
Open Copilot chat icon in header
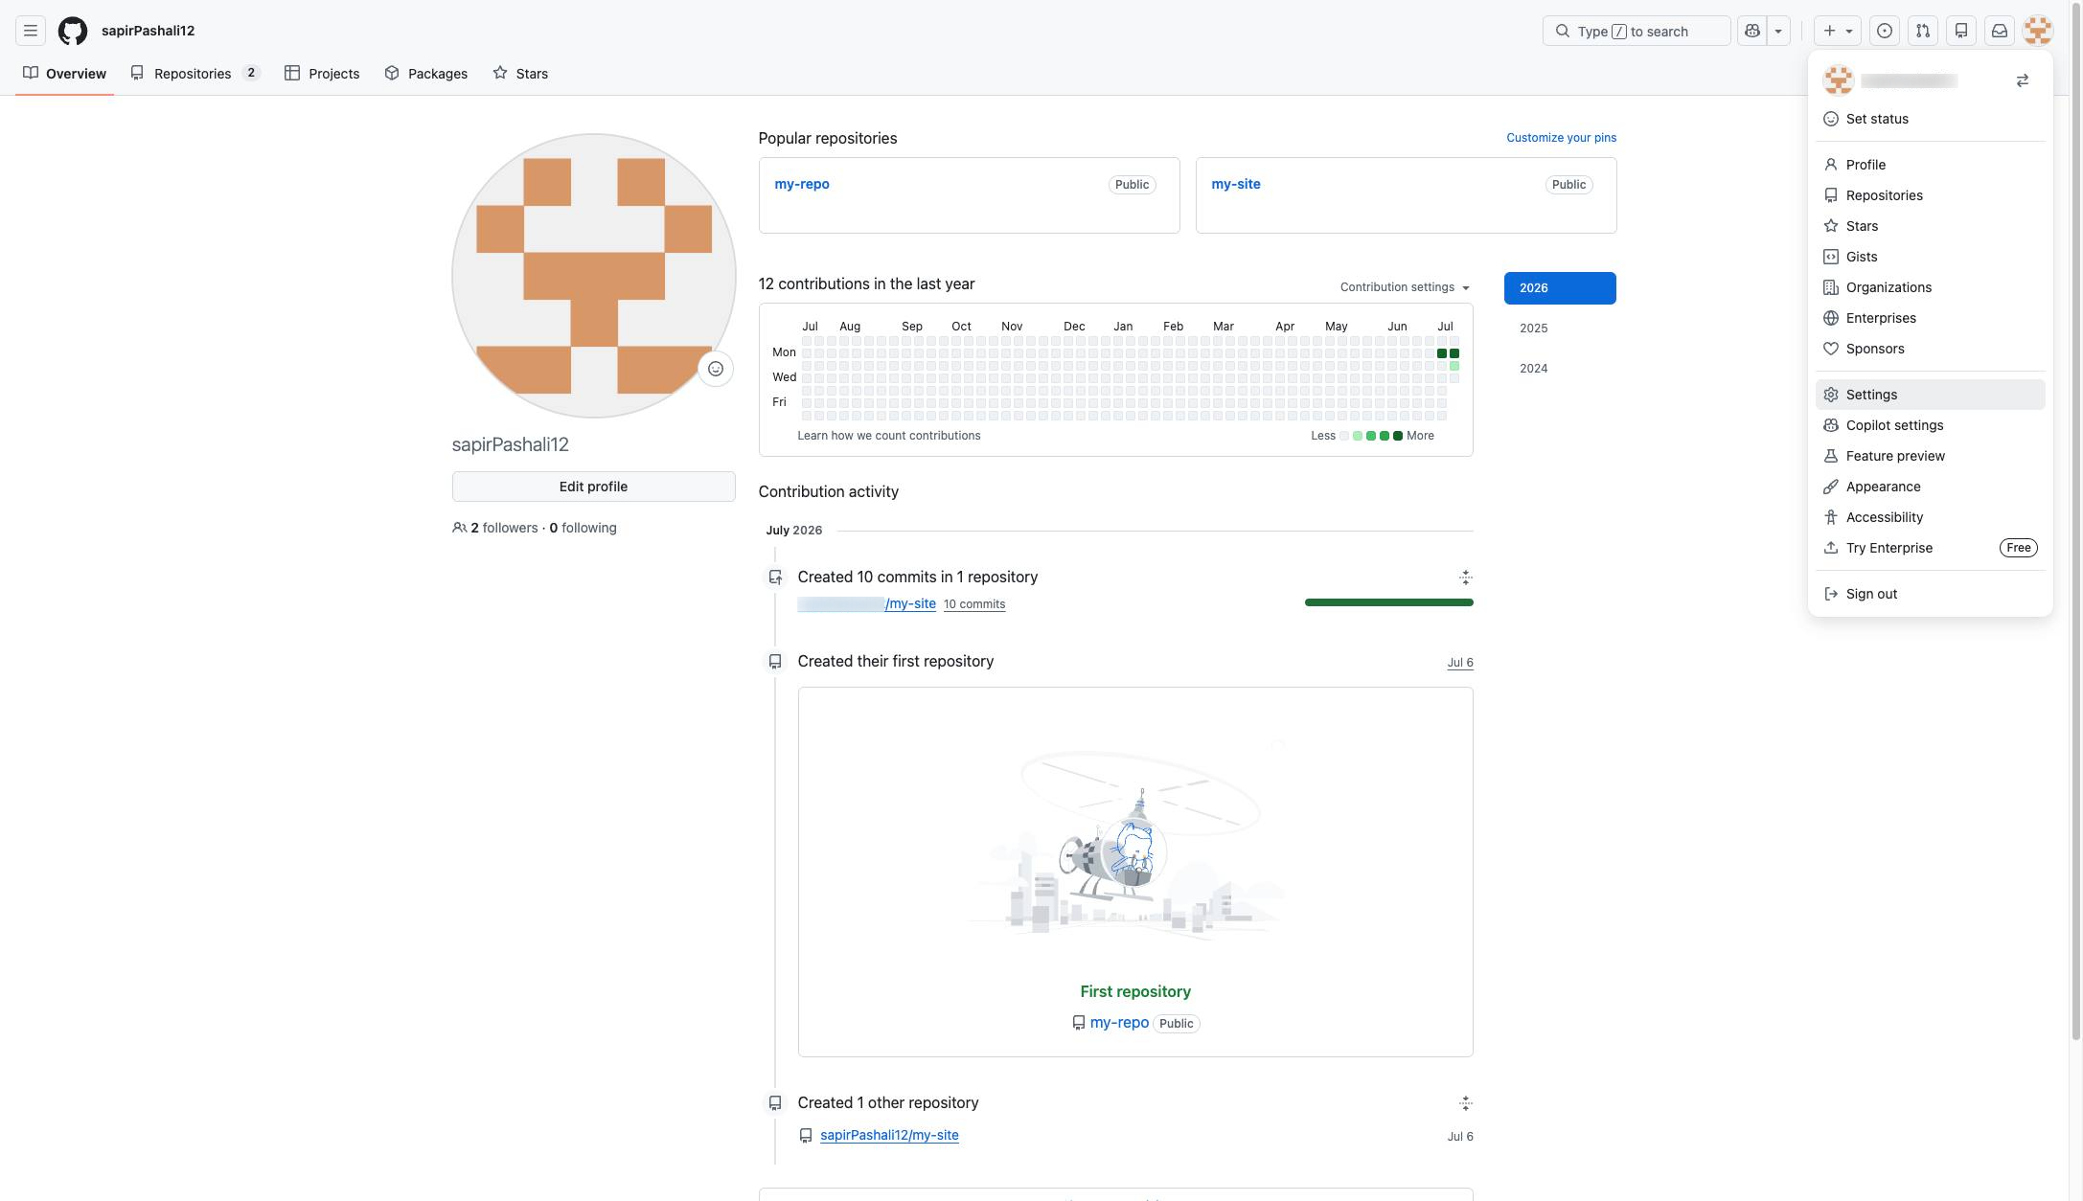pos(1752,31)
